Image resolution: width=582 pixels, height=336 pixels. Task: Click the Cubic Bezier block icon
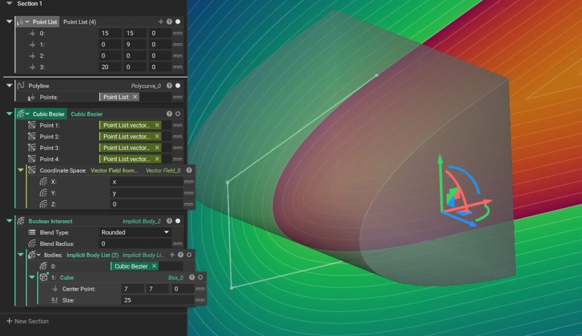click(x=20, y=114)
